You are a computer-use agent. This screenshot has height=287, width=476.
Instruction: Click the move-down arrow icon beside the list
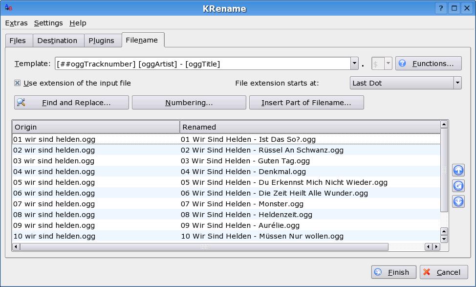pos(458,201)
